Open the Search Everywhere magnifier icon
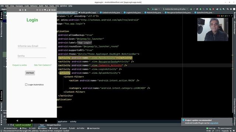 pyautogui.click(x=228, y=9)
